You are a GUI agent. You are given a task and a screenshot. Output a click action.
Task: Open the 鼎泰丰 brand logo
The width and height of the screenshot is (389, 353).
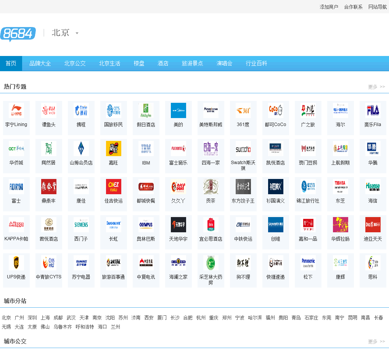49,187
